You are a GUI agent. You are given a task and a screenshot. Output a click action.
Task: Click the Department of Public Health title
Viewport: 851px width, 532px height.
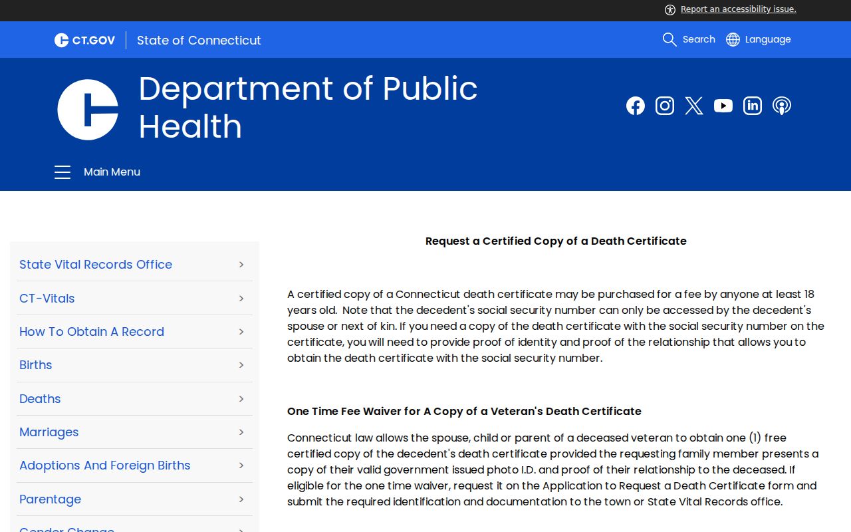pyautogui.click(x=308, y=107)
